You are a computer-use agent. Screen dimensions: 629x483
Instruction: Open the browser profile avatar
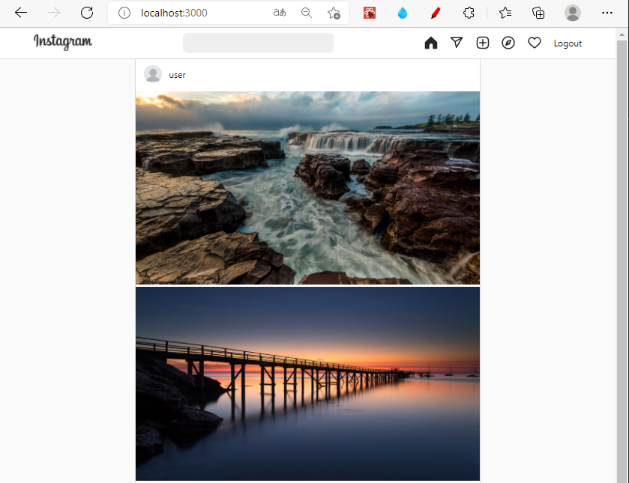[x=573, y=13]
